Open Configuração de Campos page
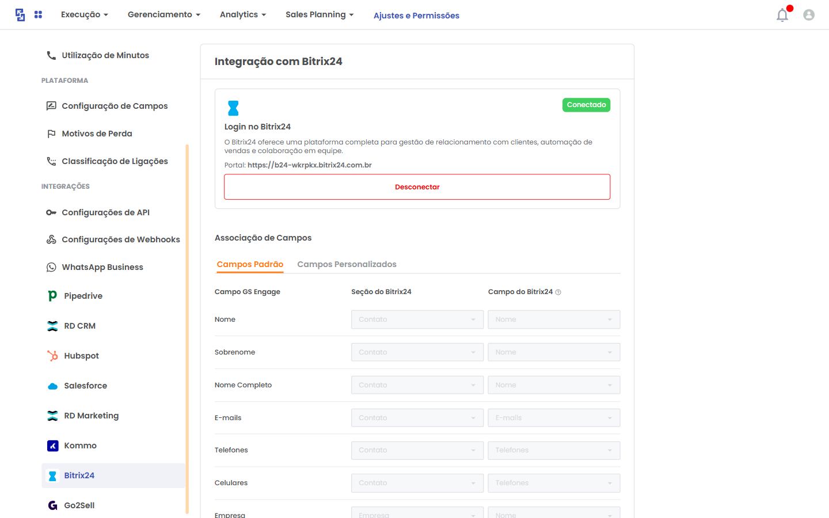Screen dimensions: 829x518 [115, 106]
